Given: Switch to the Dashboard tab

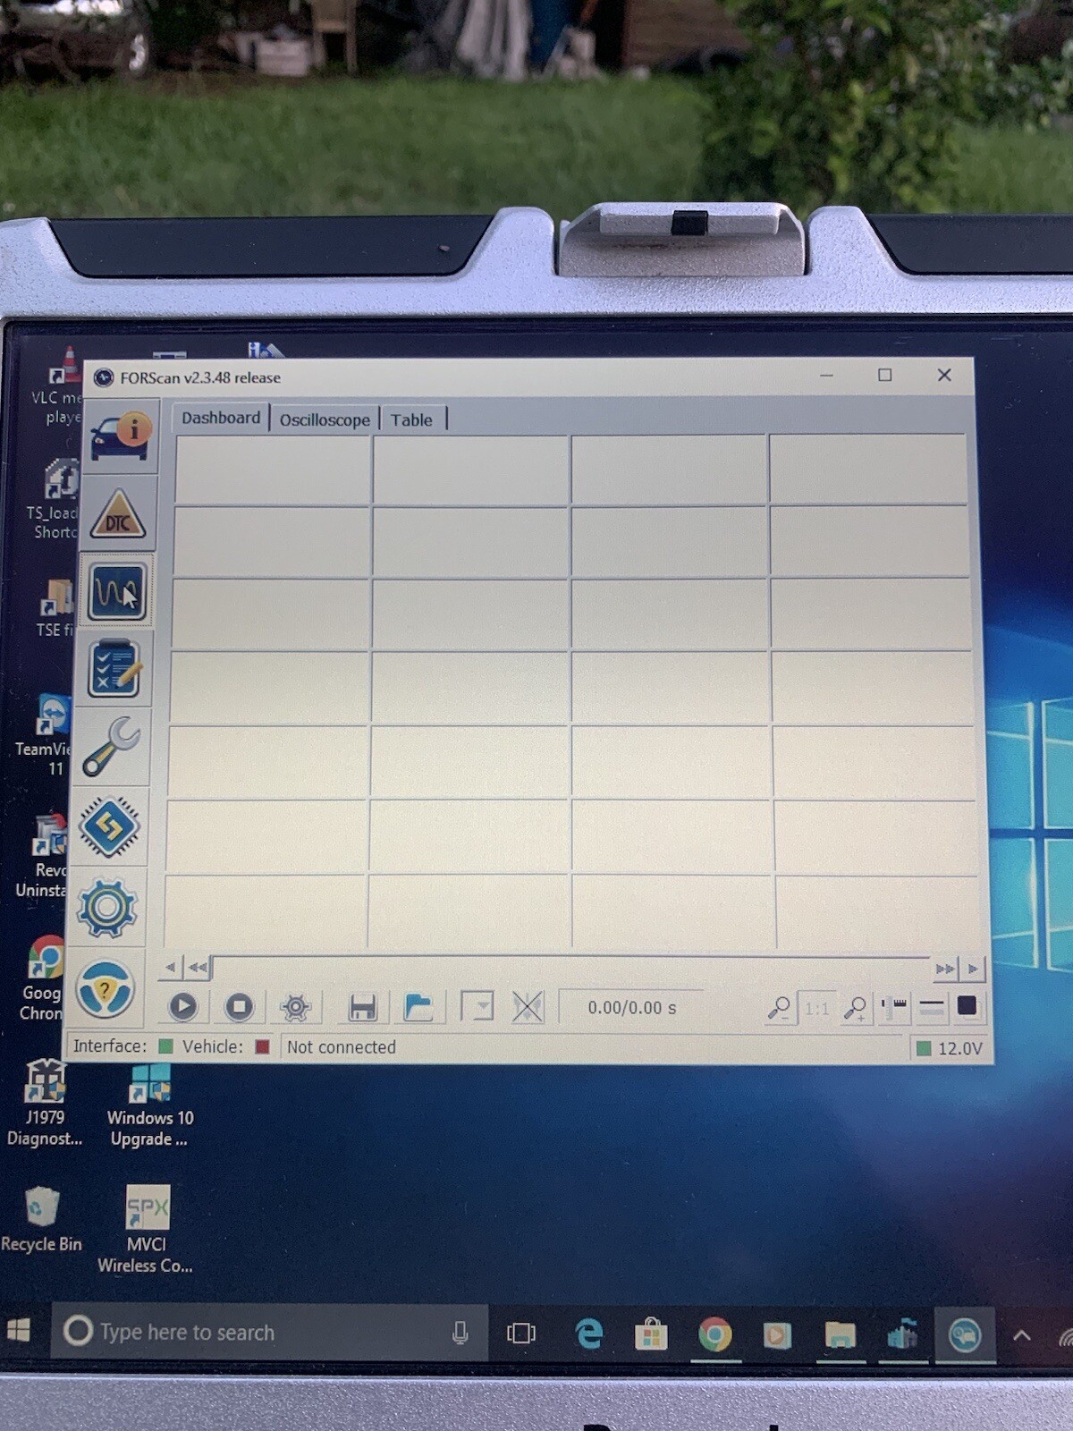Looking at the screenshot, I should pyautogui.click(x=221, y=418).
